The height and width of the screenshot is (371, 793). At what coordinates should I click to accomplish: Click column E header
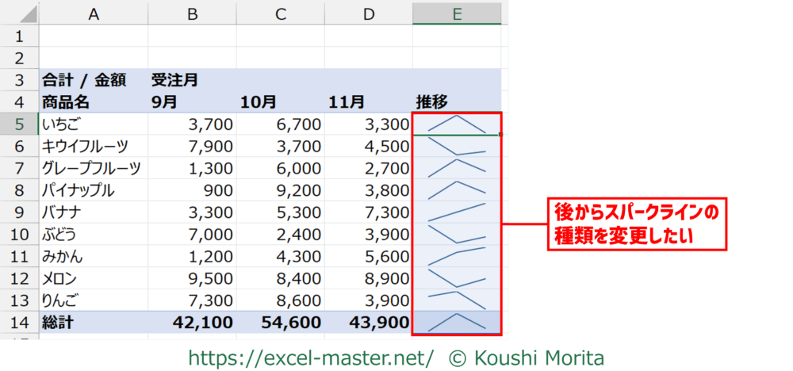(457, 13)
